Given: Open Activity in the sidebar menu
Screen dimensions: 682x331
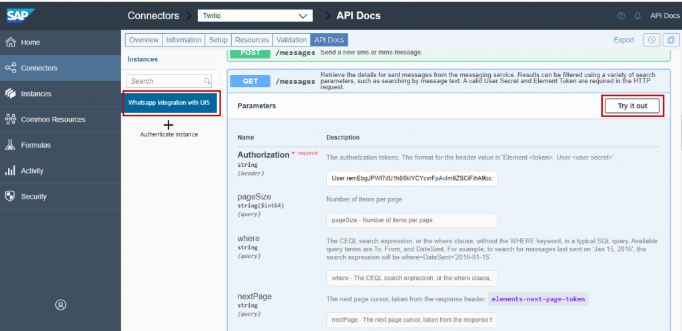Looking at the screenshot, I should tap(61, 171).
